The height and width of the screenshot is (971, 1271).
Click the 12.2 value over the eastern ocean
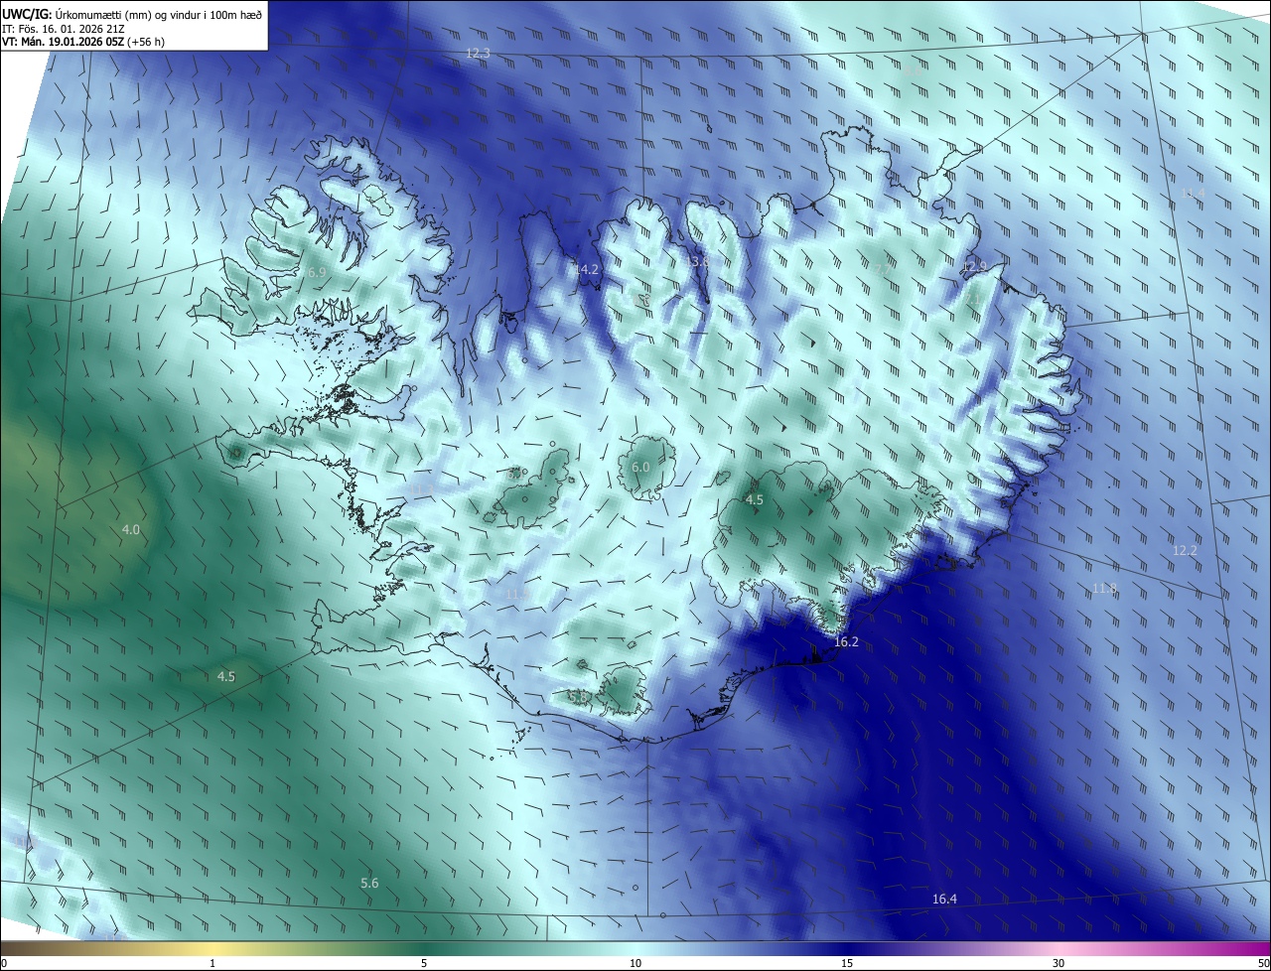coord(1185,550)
